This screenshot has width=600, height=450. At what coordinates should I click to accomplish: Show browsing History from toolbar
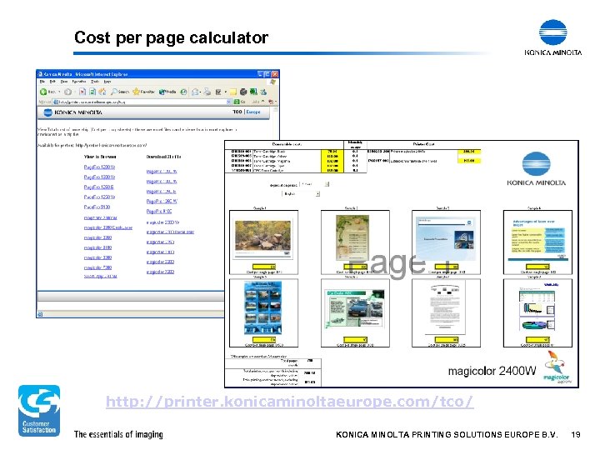pyautogui.click(x=183, y=92)
